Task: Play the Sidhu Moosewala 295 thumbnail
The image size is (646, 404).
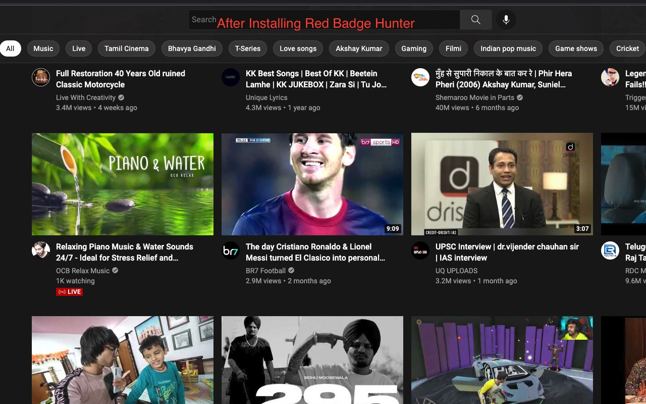Action: (x=312, y=360)
